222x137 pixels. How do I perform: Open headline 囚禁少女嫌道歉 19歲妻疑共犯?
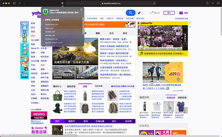[114, 46]
